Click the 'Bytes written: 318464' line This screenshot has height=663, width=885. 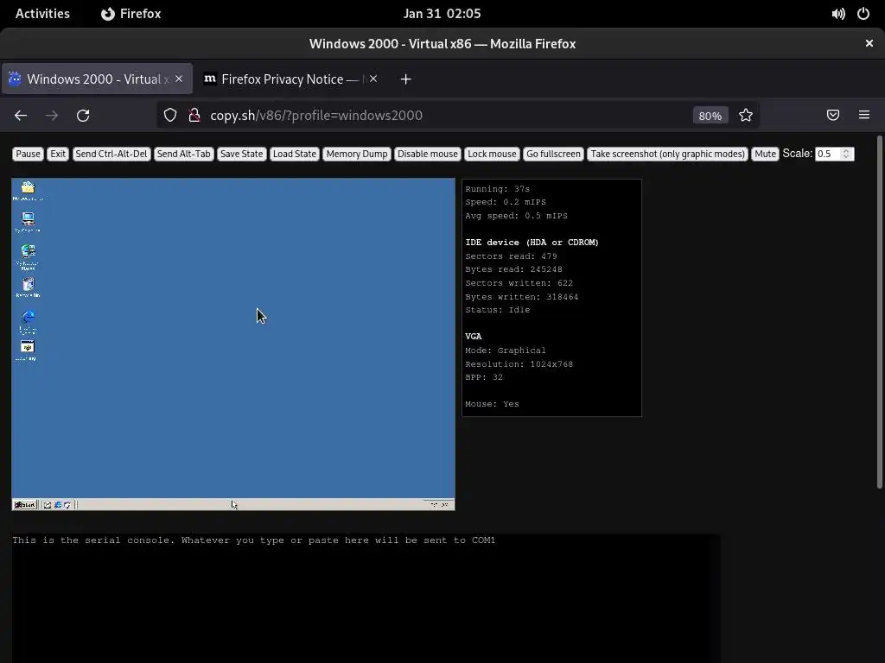click(x=521, y=297)
